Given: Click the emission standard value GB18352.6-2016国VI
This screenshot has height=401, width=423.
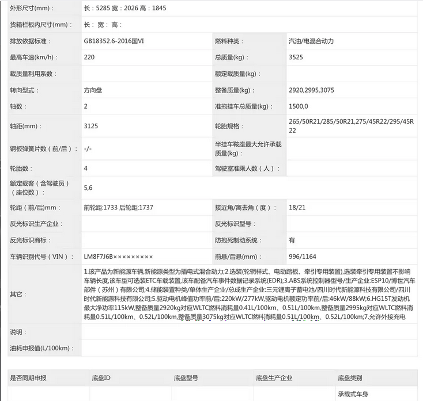Looking at the screenshot, I should (118, 41).
